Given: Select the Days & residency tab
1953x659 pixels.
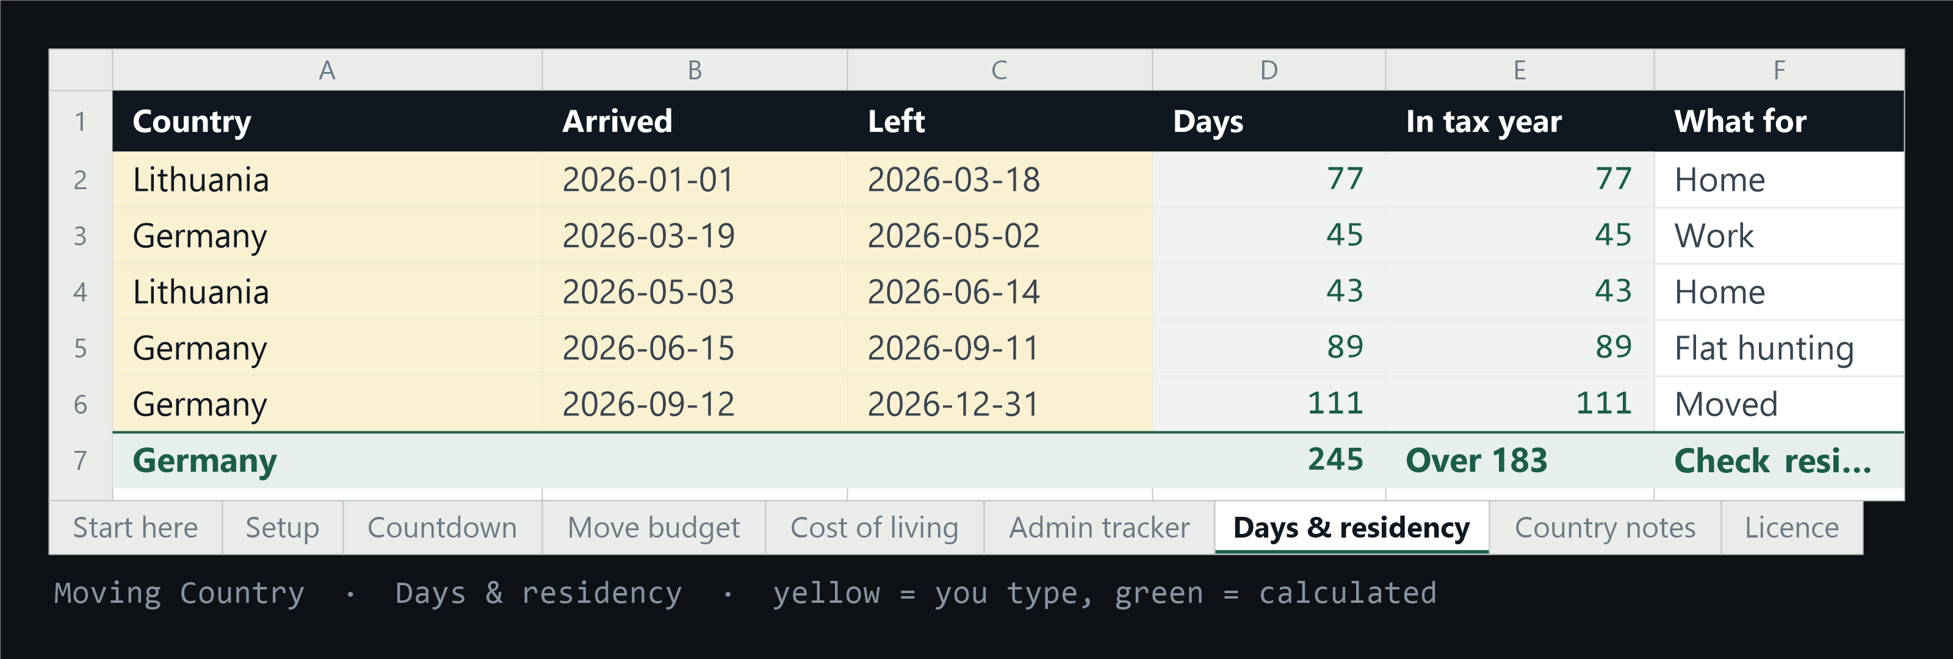Looking at the screenshot, I should click(1352, 527).
